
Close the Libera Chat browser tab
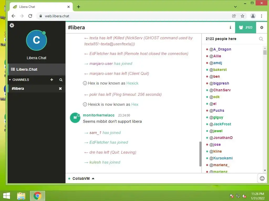click(x=69, y=7)
